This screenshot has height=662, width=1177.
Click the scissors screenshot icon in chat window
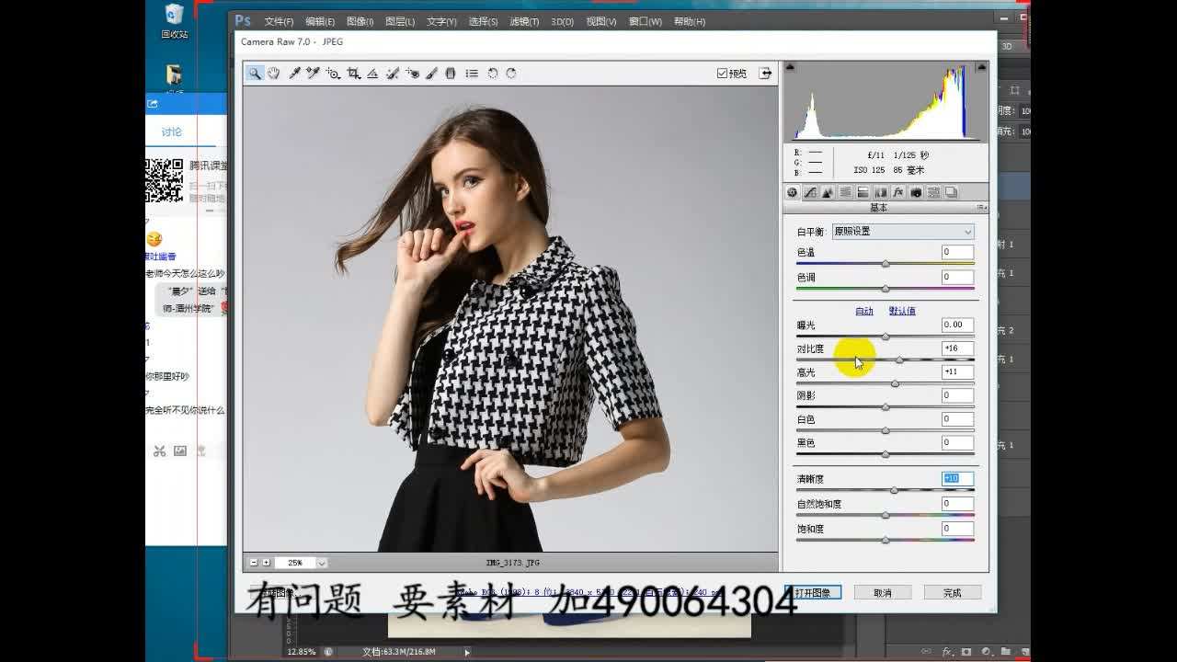tap(159, 451)
